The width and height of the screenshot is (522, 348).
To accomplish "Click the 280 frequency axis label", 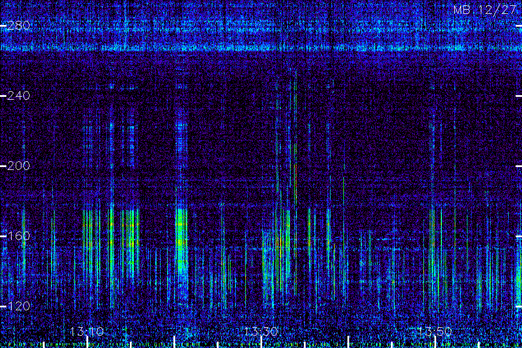I will [x=19, y=26].
